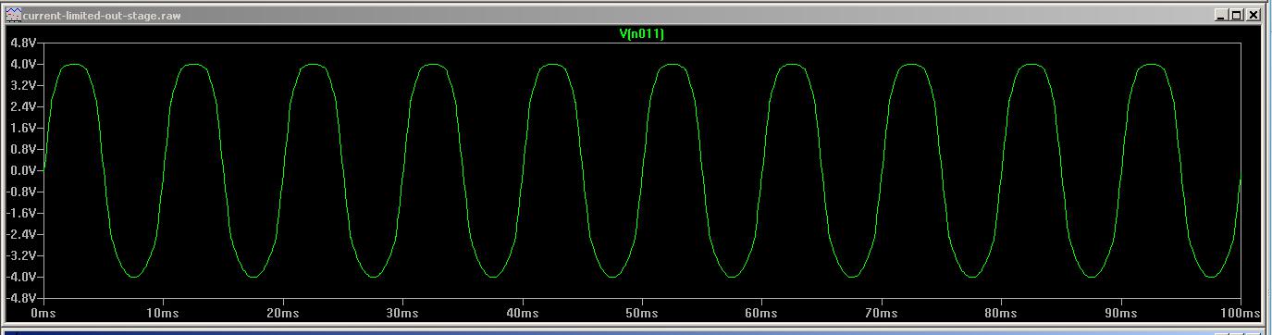
Task: Maximize the current-limited-out-stage.raw window
Action: click(1238, 16)
